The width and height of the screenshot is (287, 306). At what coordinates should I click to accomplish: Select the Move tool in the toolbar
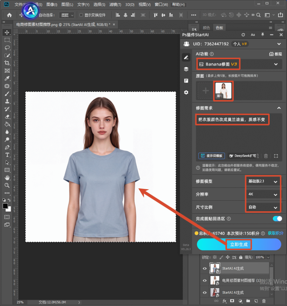click(x=7, y=32)
